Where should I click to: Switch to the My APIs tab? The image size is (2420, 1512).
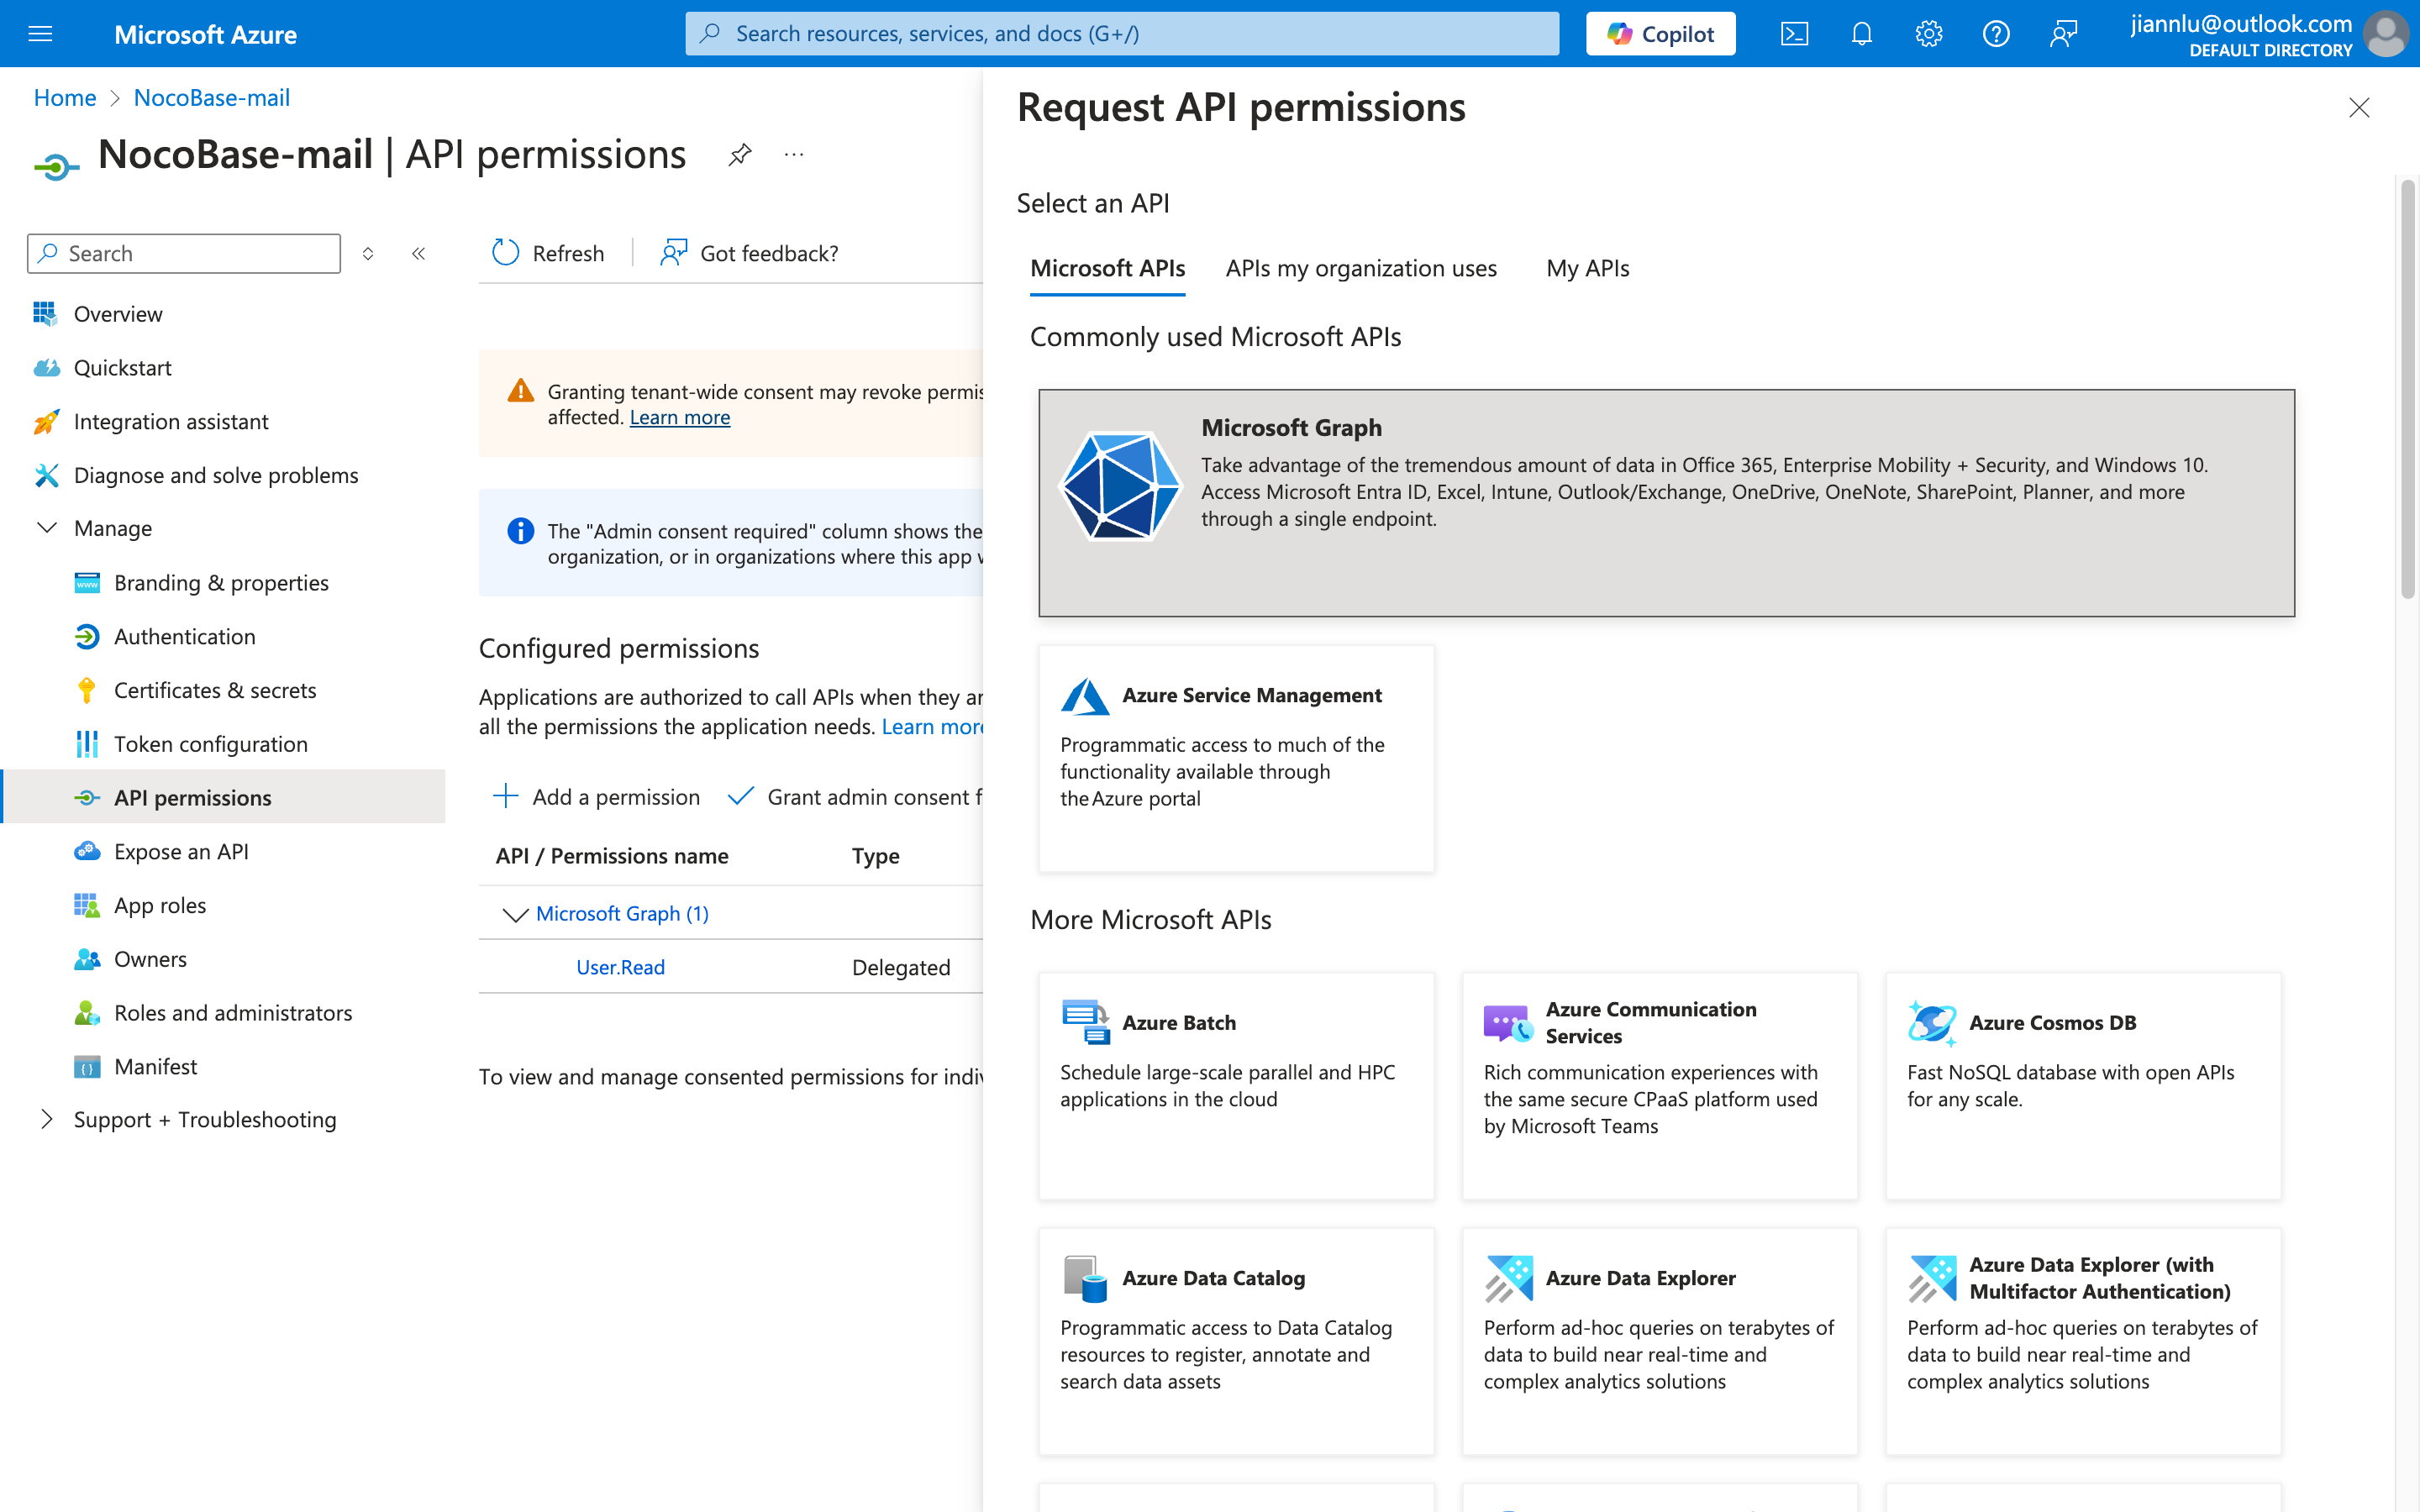tap(1587, 268)
